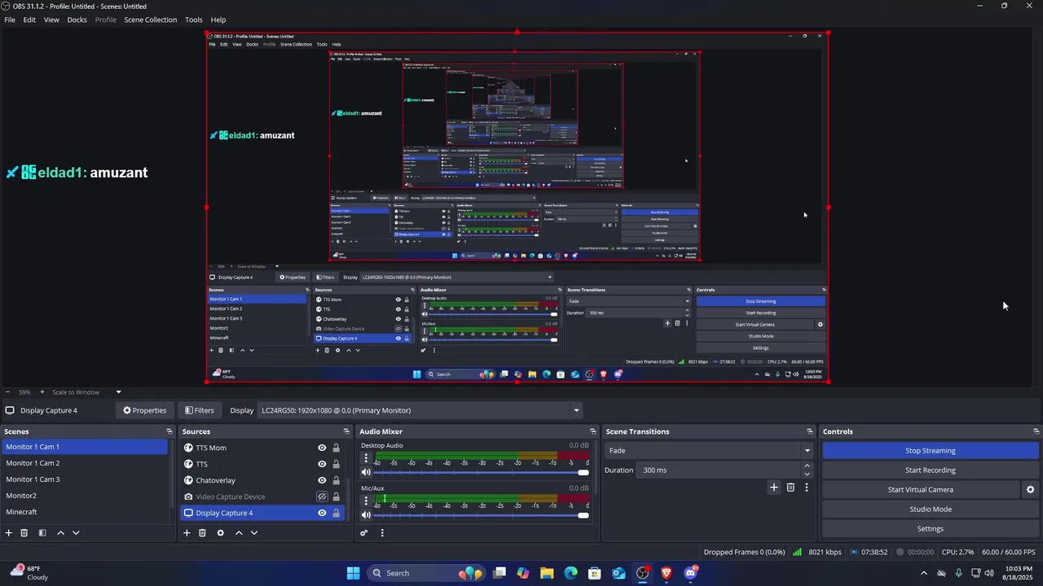Image resolution: width=1043 pixels, height=586 pixels.
Task: Enter Studio Mode
Action: [x=931, y=509]
